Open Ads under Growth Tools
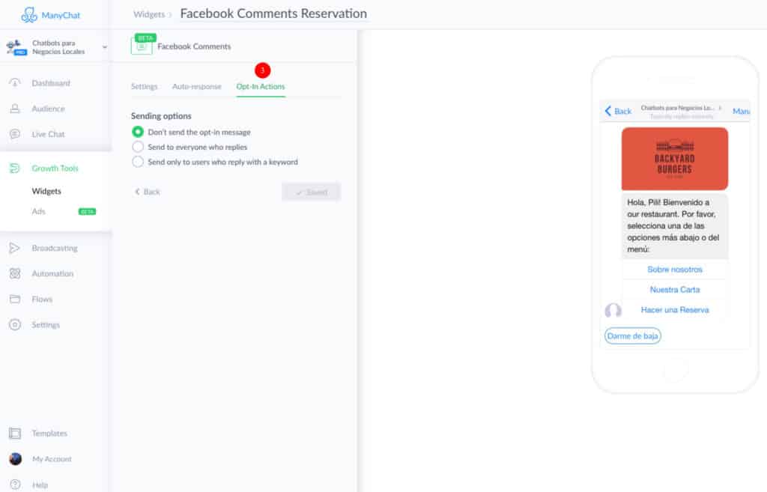The width and height of the screenshot is (767, 492). click(x=39, y=211)
